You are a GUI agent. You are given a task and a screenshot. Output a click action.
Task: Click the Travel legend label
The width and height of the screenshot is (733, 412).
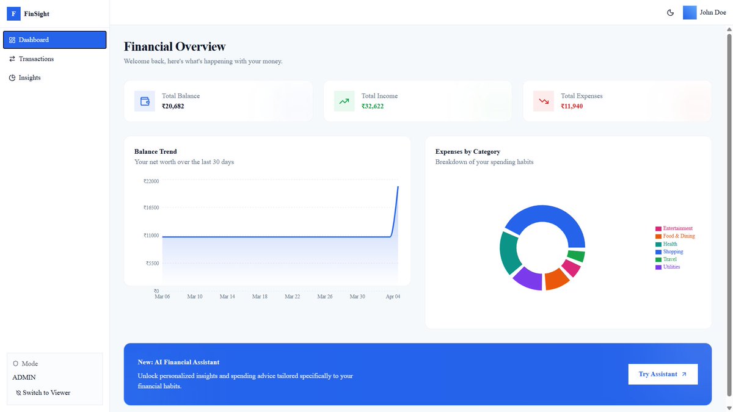click(670, 259)
